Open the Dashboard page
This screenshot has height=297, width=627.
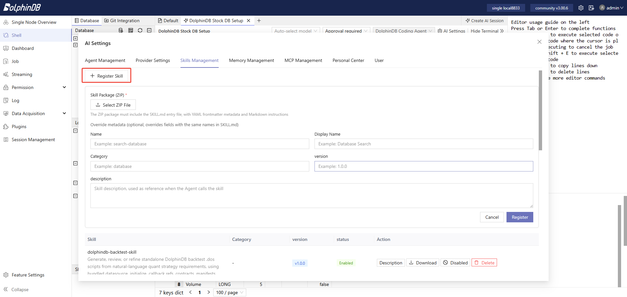(x=23, y=48)
